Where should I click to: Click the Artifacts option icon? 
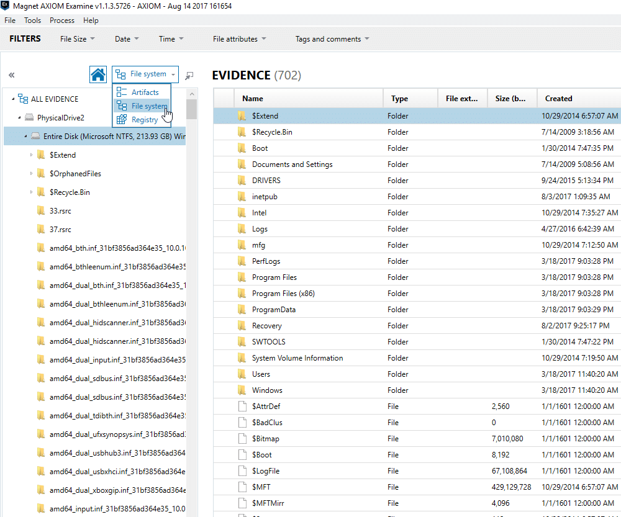(x=122, y=92)
